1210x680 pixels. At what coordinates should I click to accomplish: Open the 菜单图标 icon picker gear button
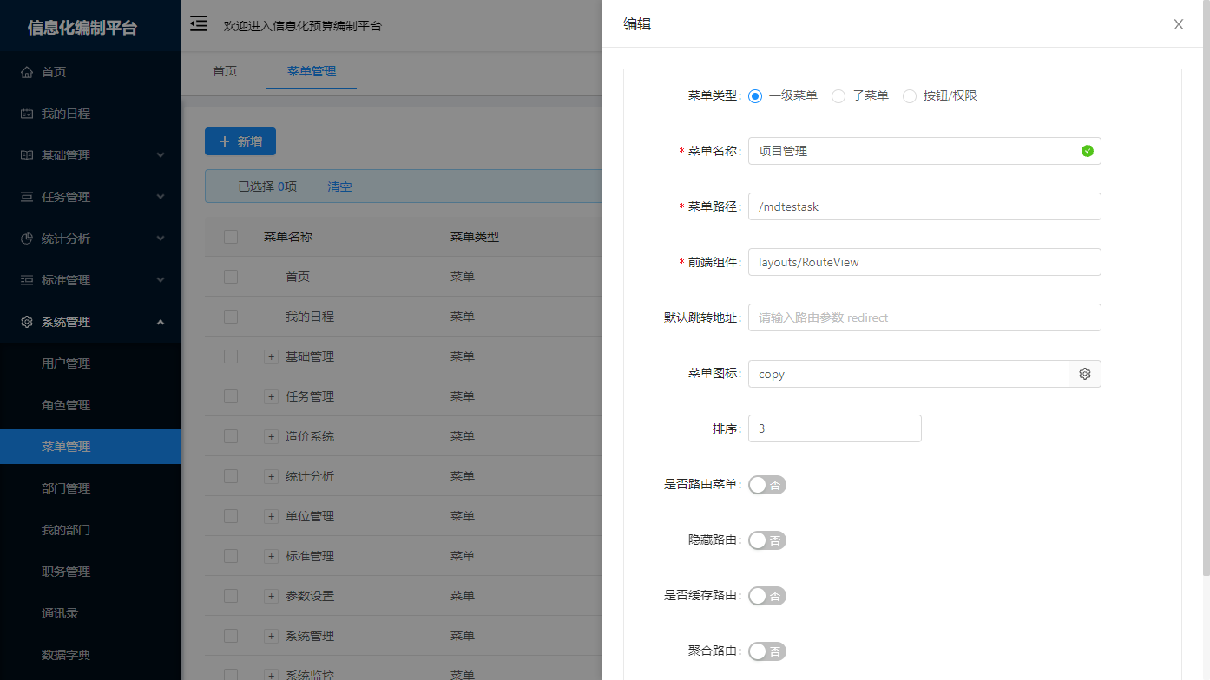[1084, 373]
